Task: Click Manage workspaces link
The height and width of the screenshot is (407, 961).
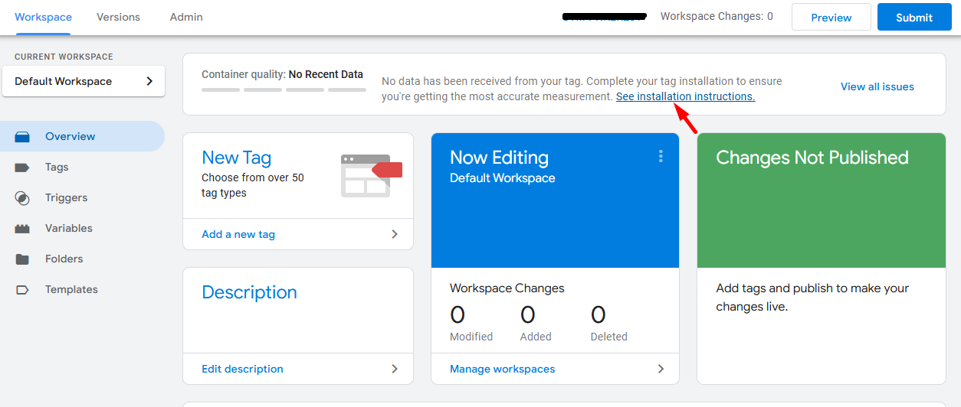Action: 502,369
